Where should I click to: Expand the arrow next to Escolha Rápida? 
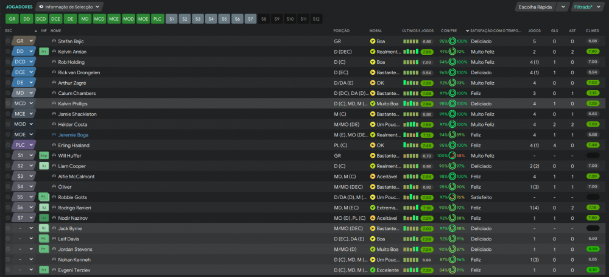click(x=563, y=7)
